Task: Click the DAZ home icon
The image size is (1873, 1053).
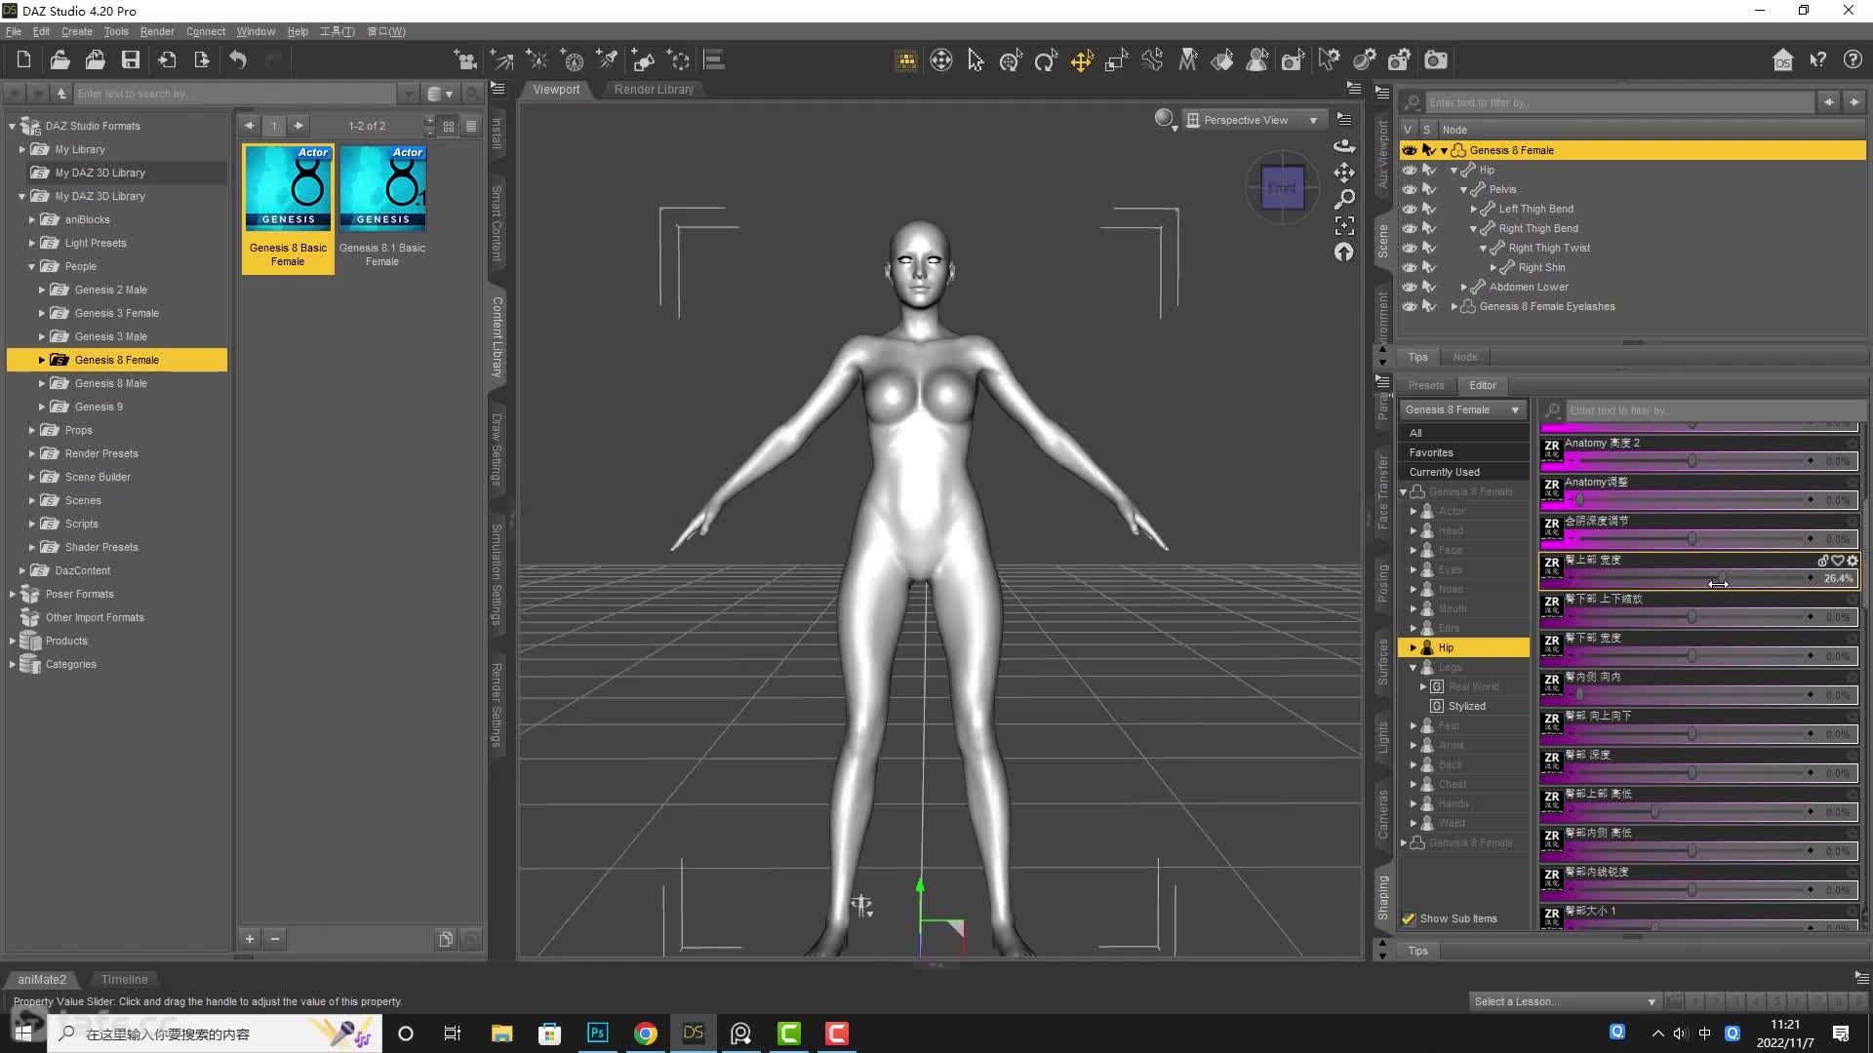Action: [1782, 60]
